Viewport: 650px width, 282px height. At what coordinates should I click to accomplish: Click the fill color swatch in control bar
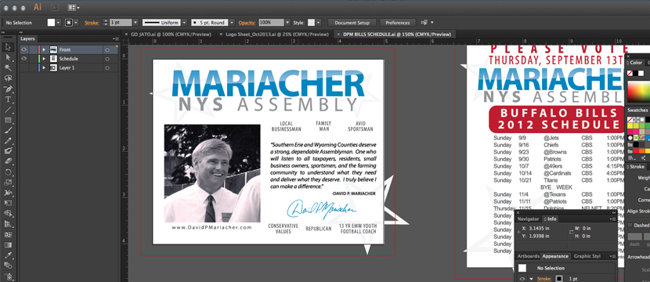[x=51, y=23]
